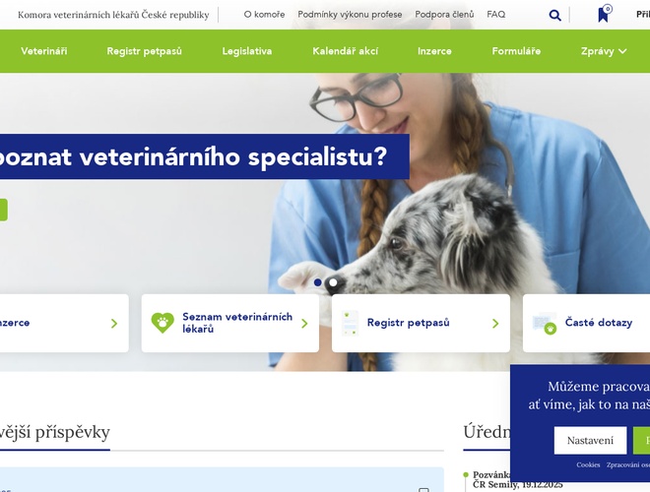
Task: Click the Časté dotazy card icon
Action: click(545, 324)
